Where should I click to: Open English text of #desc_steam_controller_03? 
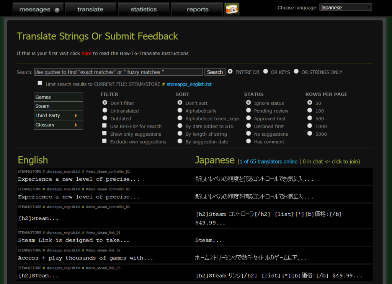[38, 218]
